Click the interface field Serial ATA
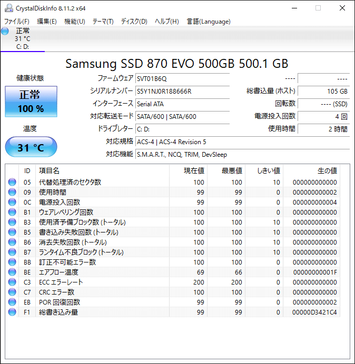This screenshot has height=364, width=355. tap(182, 104)
